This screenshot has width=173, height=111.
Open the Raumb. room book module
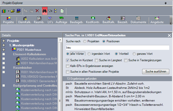[39, 20]
